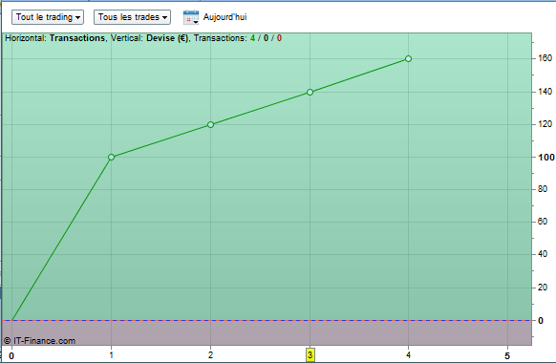The height and width of the screenshot is (363, 556).
Task: Click the 0 label on horizontal axis
Action: [x=11, y=356]
